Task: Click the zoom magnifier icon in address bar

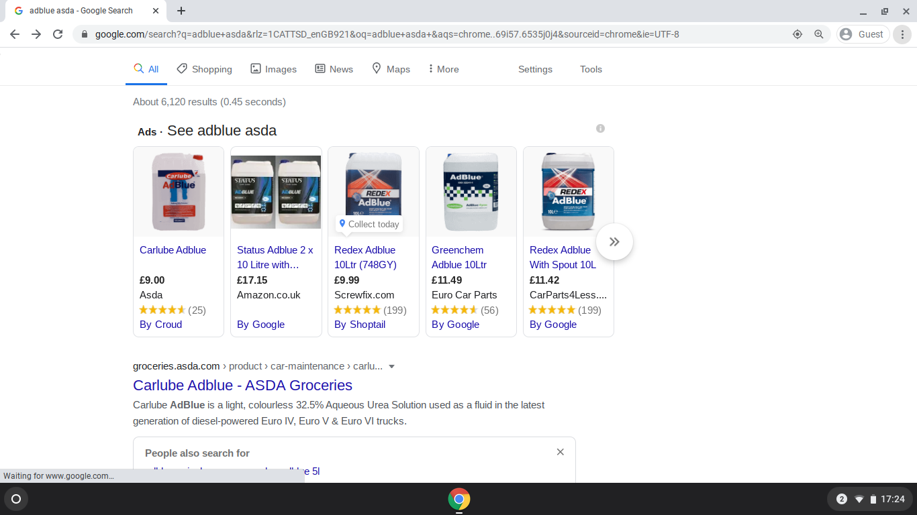Action: pos(819,34)
